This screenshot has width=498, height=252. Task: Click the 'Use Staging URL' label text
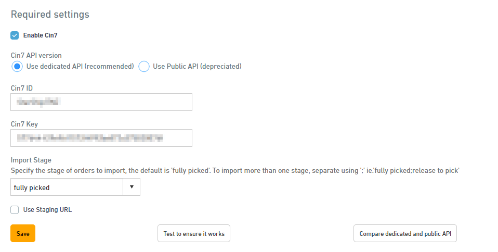47,210
